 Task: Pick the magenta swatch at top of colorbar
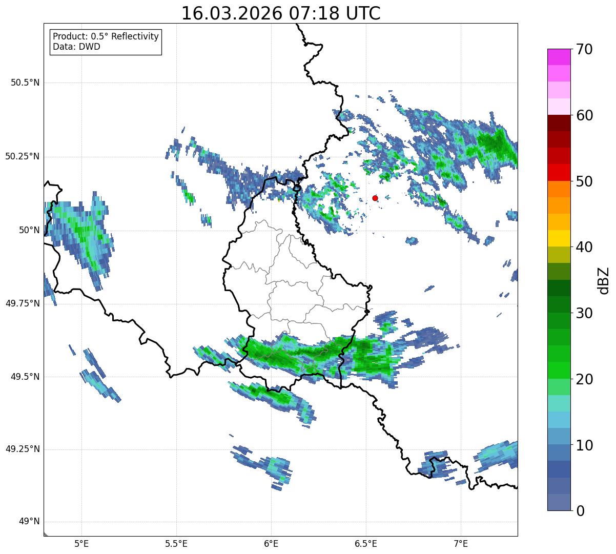(559, 57)
